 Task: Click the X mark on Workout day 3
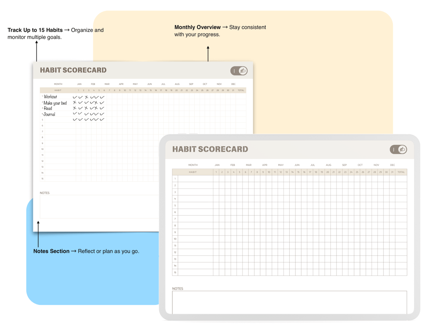(87, 97)
